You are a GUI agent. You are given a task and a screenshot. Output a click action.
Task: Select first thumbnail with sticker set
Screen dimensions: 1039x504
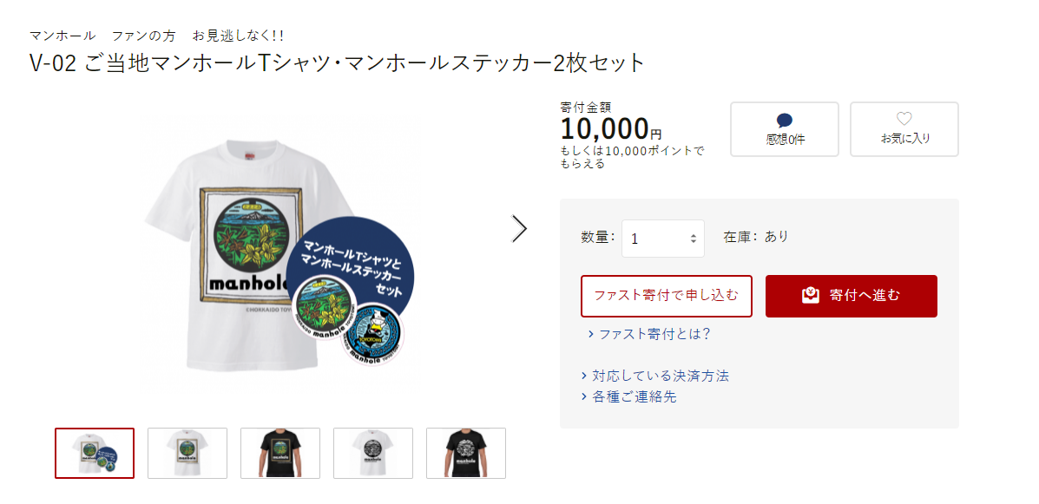coord(95,453)
